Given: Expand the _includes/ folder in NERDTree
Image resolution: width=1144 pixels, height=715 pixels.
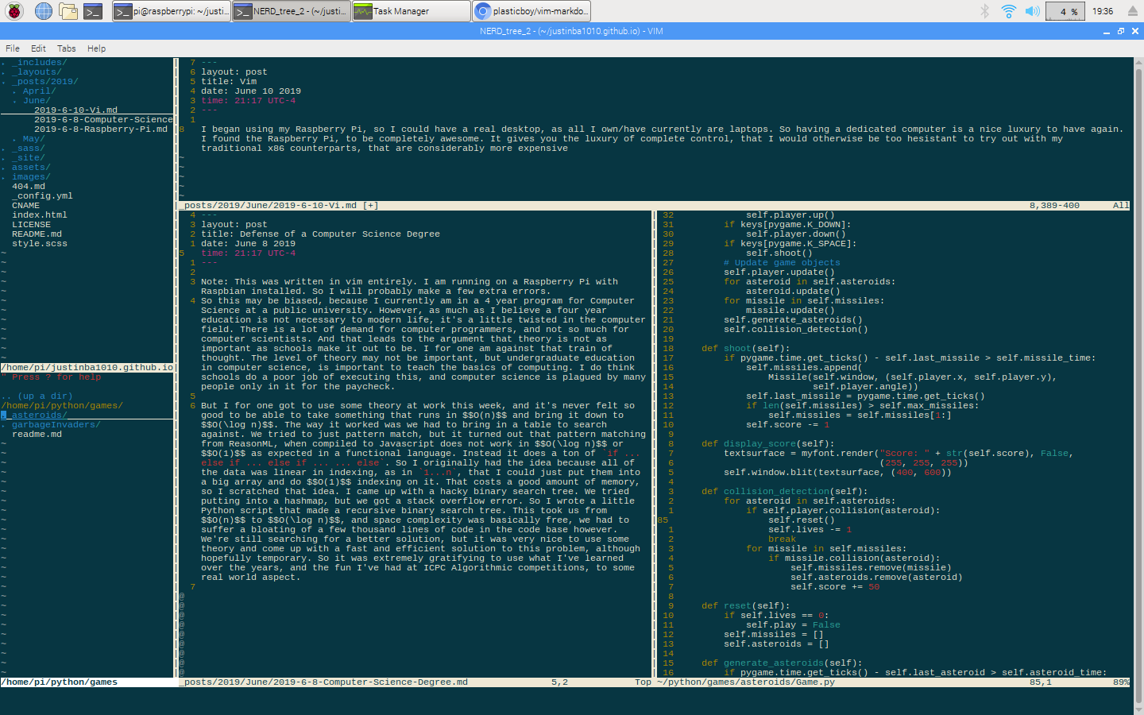Looking at the screenshot, I should pyautogui.click(x=39, y=62).
